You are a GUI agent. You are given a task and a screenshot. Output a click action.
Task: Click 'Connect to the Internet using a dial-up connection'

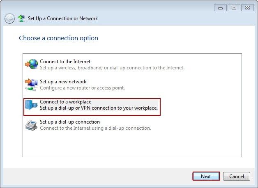(95, 128)
